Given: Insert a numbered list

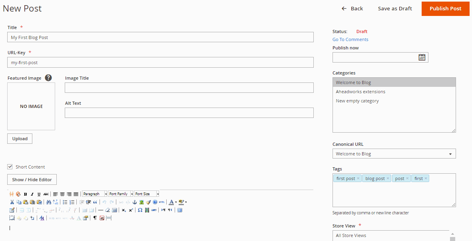Looking at the screenshot, I should pos(72,202).
